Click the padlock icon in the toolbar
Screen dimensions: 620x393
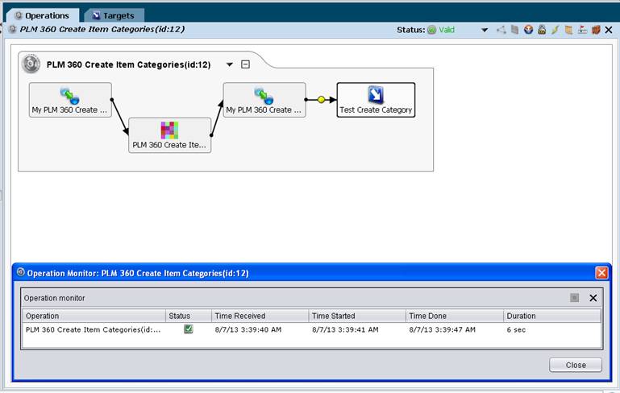click(542, 30)
